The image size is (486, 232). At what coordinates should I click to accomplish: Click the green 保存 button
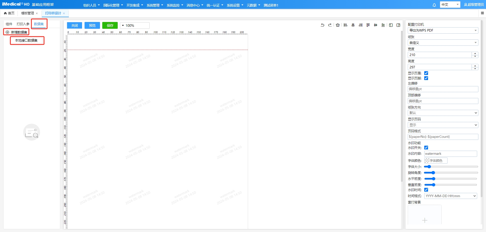pos(110,25)
